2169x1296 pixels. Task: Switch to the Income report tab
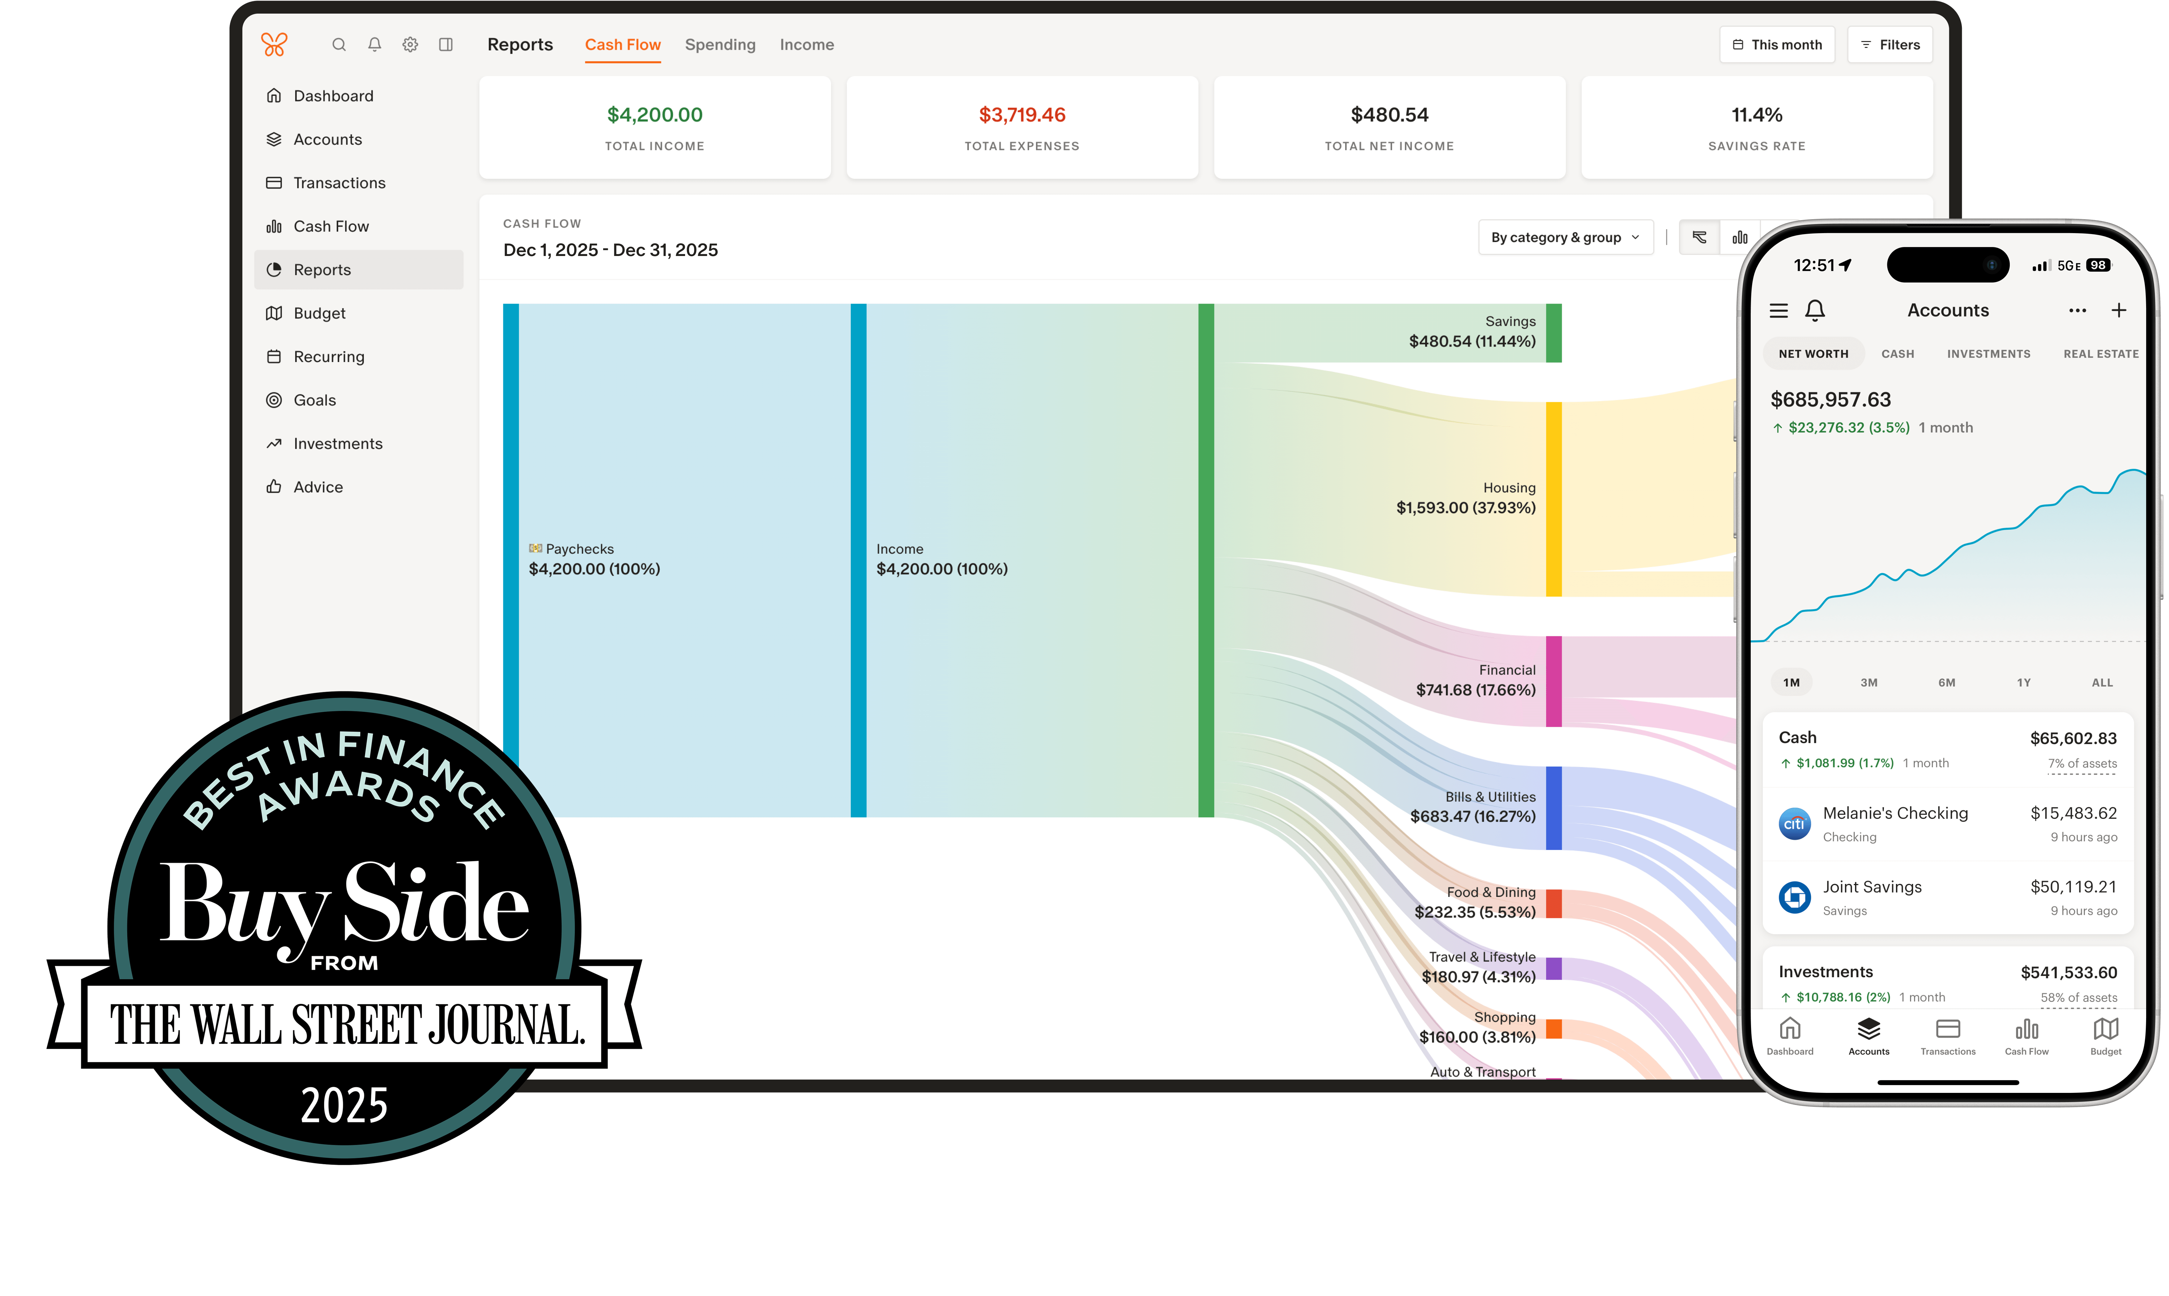pyautogui.click(x=807, y=45)
